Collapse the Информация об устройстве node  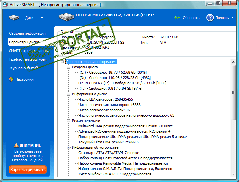click(x=68, y=147)
